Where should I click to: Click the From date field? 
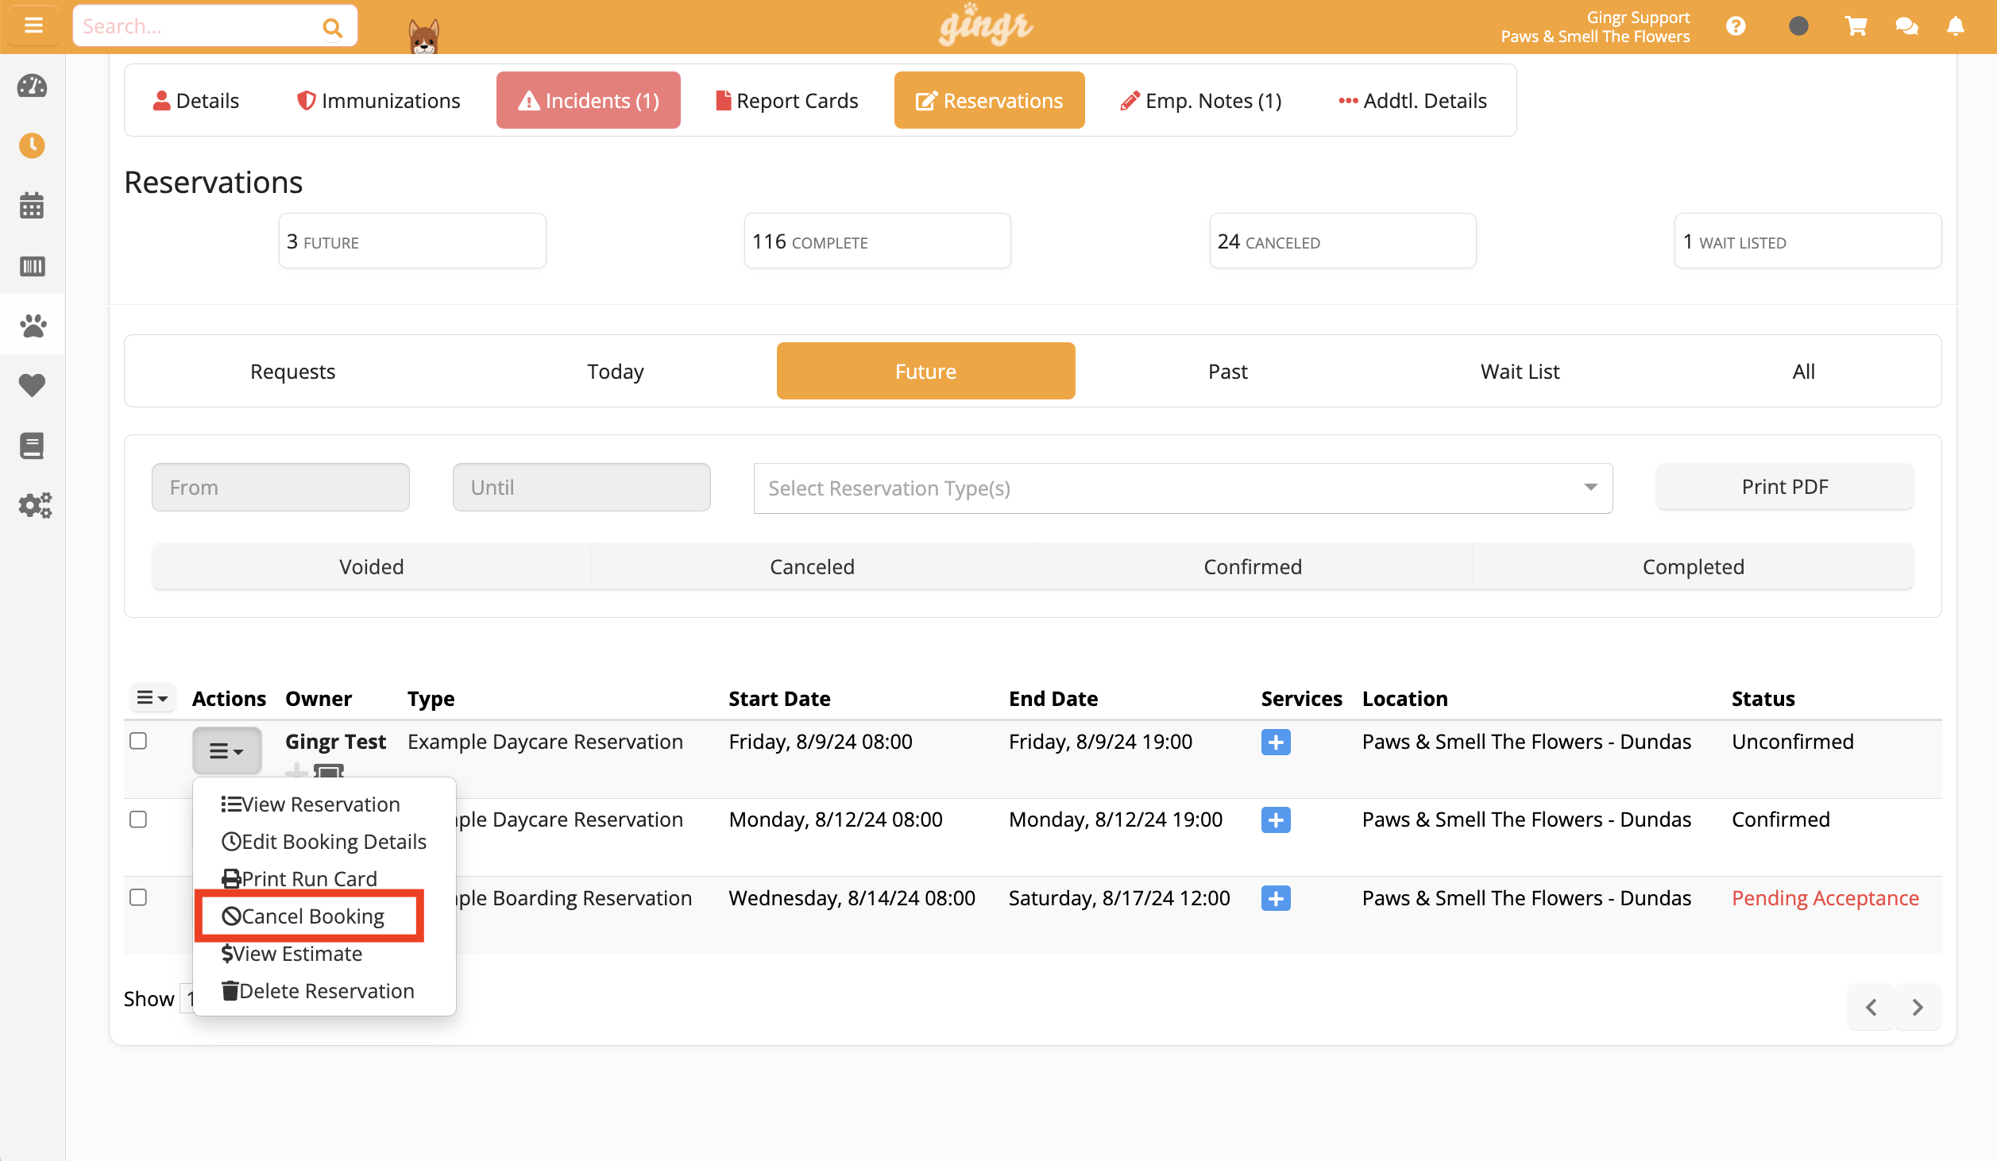click(280, 487)
